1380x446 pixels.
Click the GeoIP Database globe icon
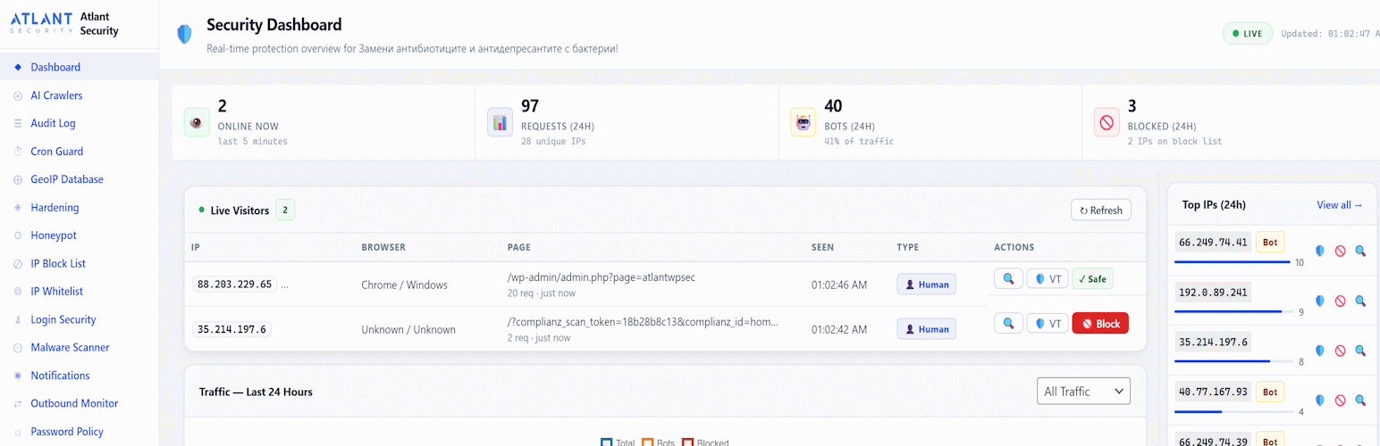tap(18, 179)
